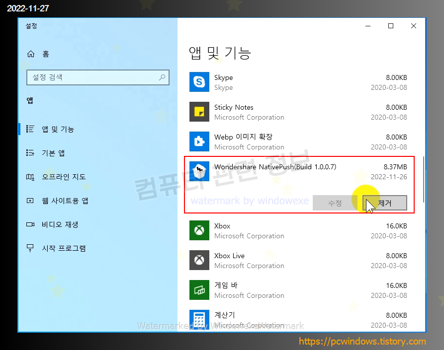Click the Apps & features list icon
The image size is (444, 350).
click(30, 129)
